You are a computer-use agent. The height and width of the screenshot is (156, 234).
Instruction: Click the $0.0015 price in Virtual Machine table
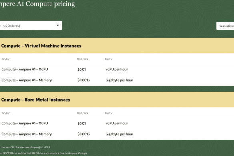(x=84, y=80)
